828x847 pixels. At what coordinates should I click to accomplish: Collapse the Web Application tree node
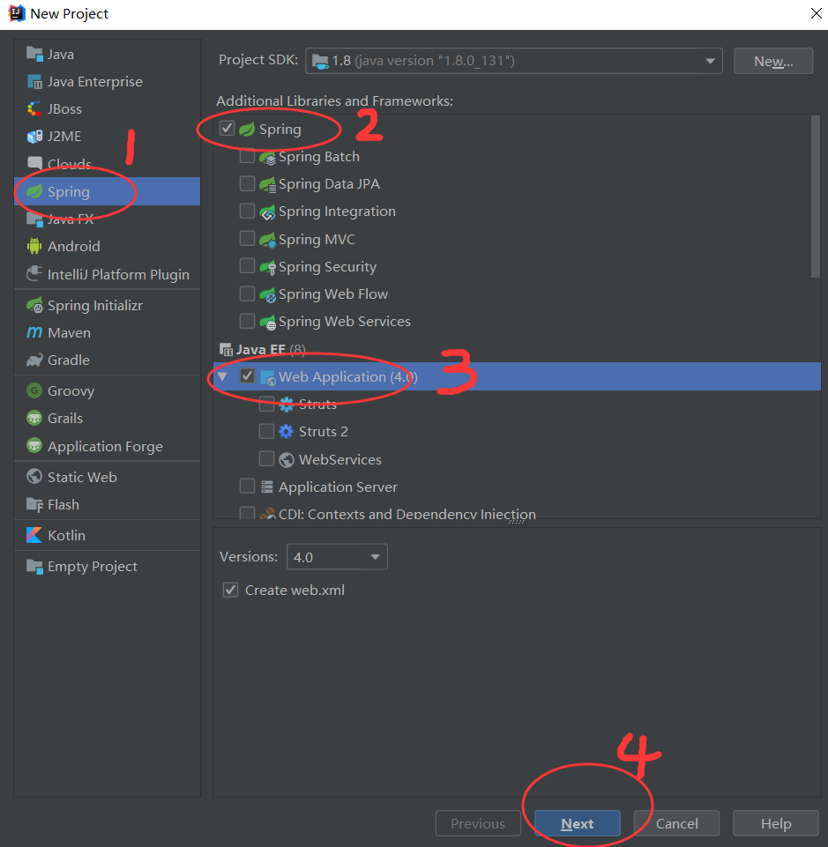tap(222, 375)
